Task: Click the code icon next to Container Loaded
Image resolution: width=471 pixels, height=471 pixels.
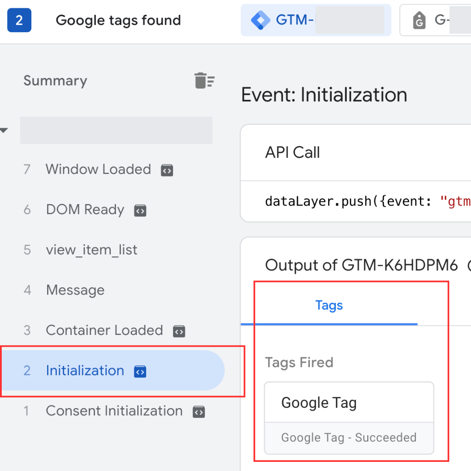Action: click(x=179, y=331)
